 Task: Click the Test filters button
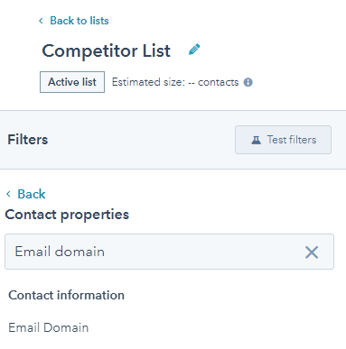[x=283, y=140]
